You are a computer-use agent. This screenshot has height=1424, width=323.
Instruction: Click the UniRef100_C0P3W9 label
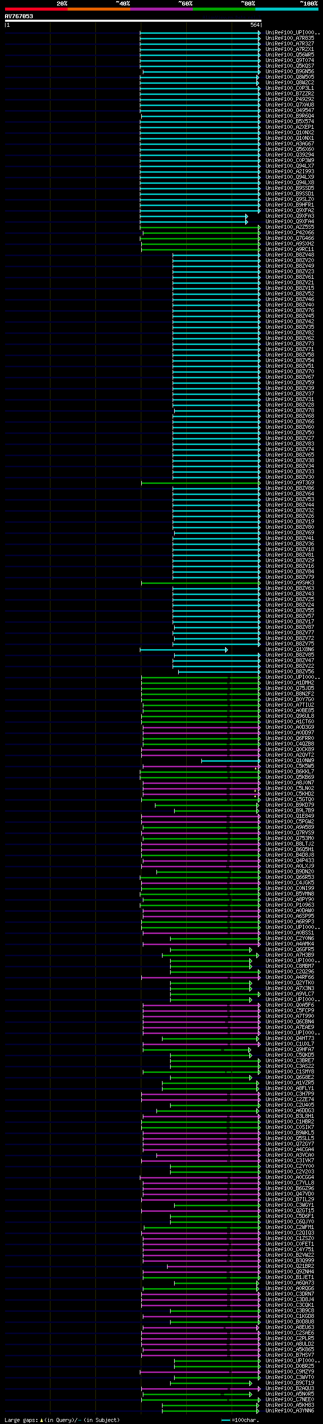289,160
